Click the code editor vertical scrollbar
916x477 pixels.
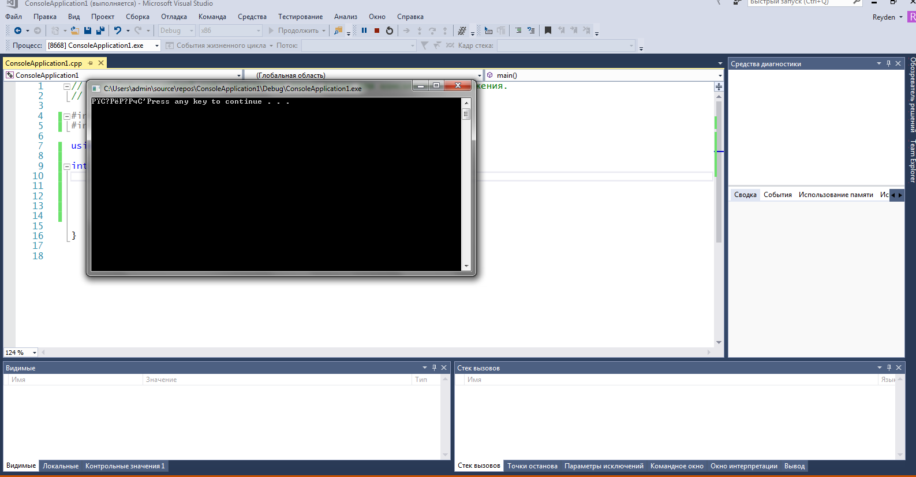click(x=719, y=173)
